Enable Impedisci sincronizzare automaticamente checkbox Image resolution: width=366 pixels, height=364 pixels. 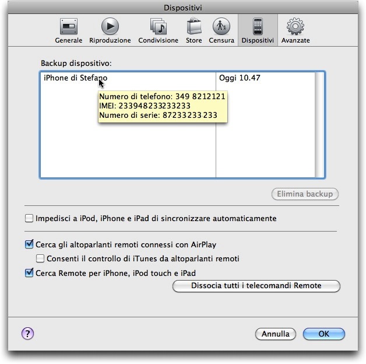pyautogui.click(x=29, y=218)
